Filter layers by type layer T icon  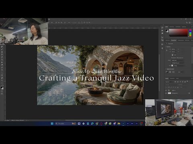tap(180, 82)
